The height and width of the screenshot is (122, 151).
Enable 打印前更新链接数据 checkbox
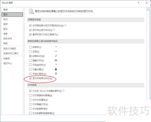point(30,113)
